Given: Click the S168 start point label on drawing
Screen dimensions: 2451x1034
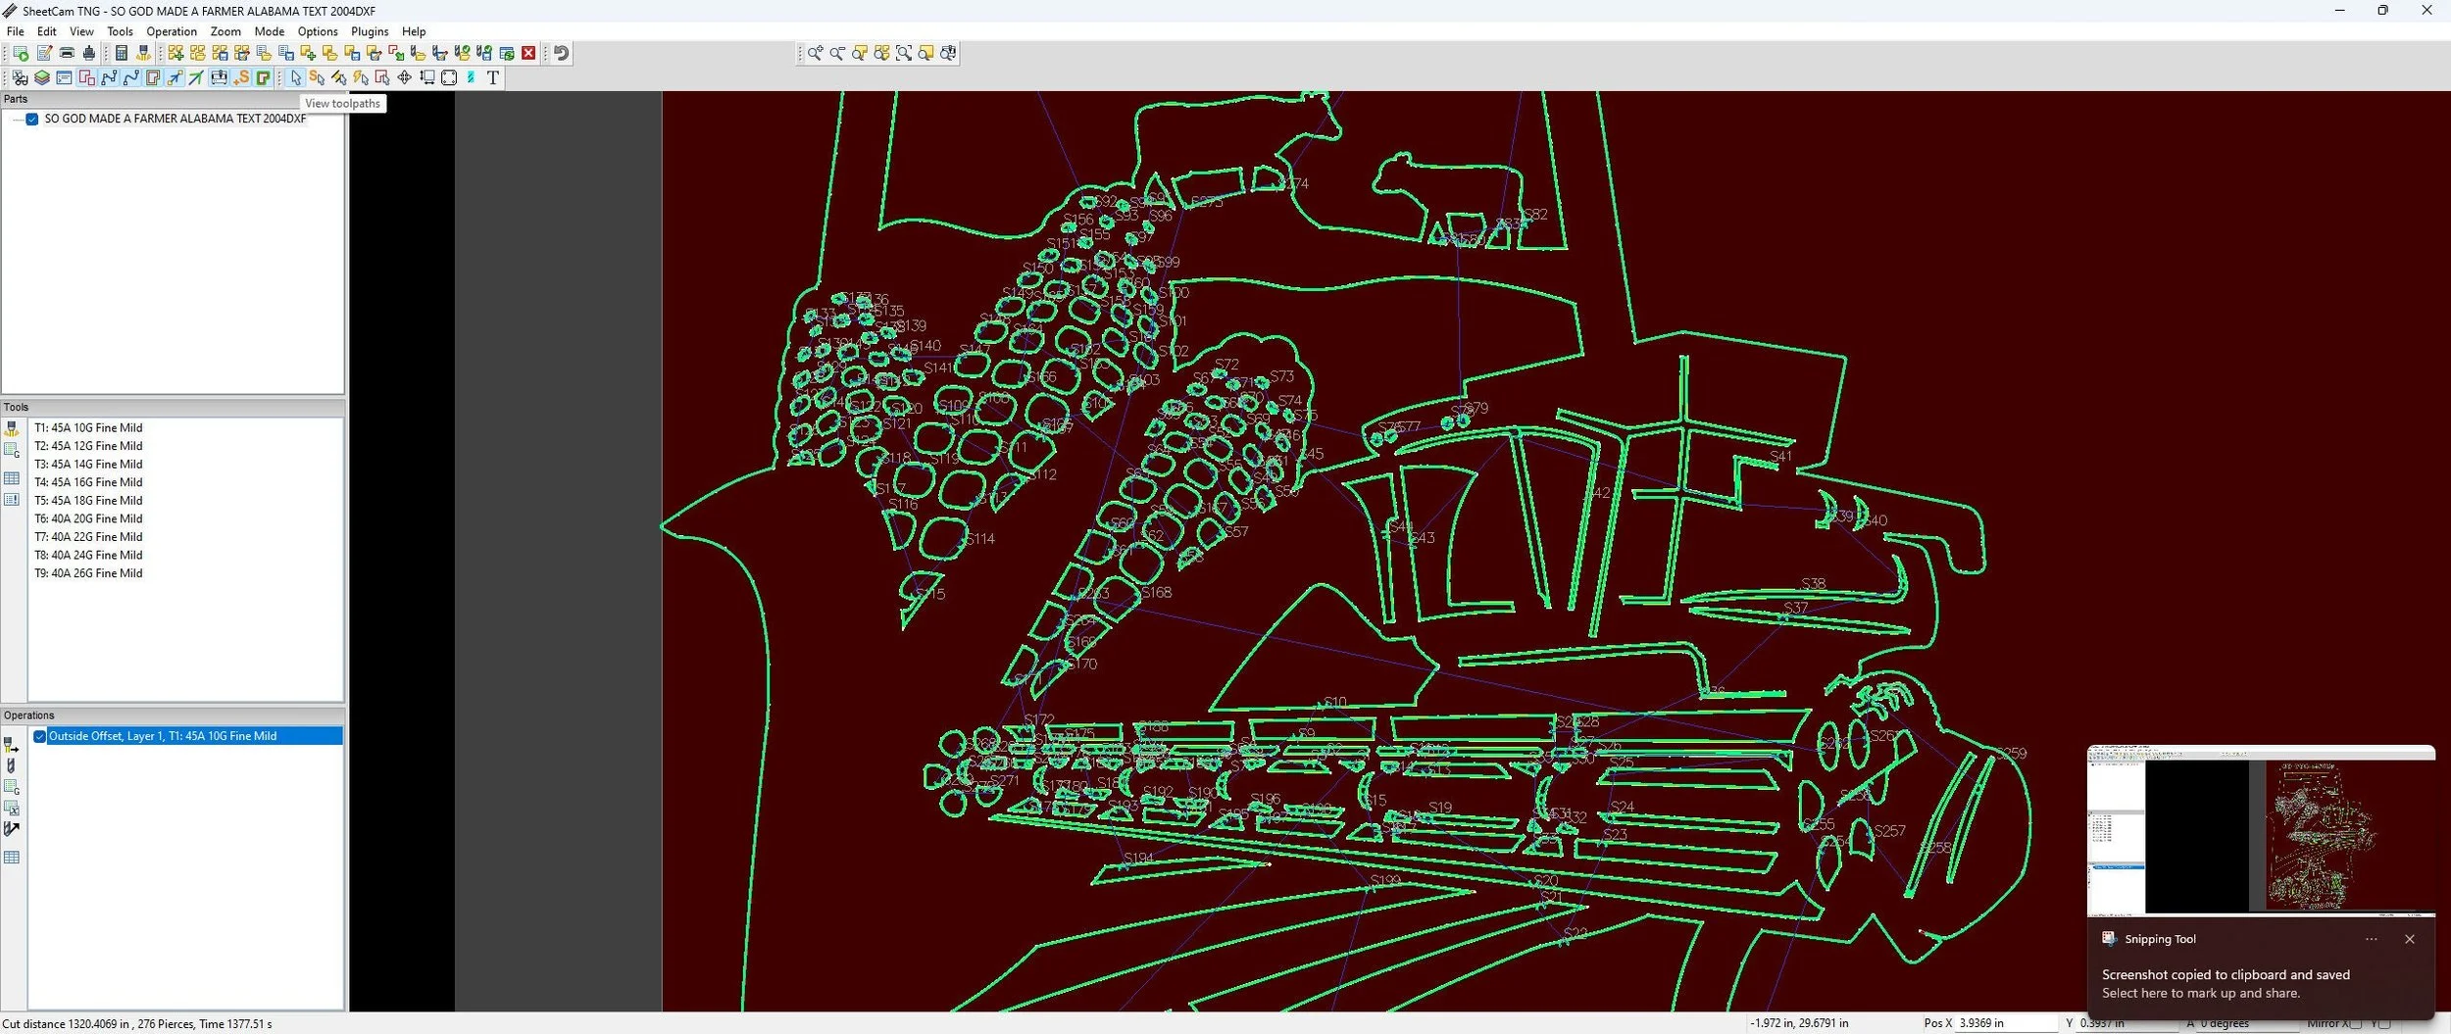Looking at the screenshot, I should tap(1156, 592).
